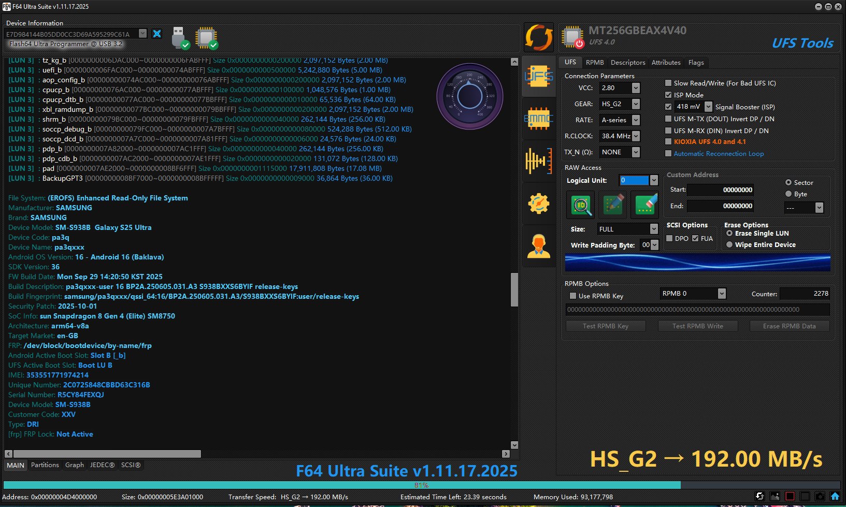Click the red outlined square stop icon
The height and width of the screenshot is (507, 846).
click(790, 496)
